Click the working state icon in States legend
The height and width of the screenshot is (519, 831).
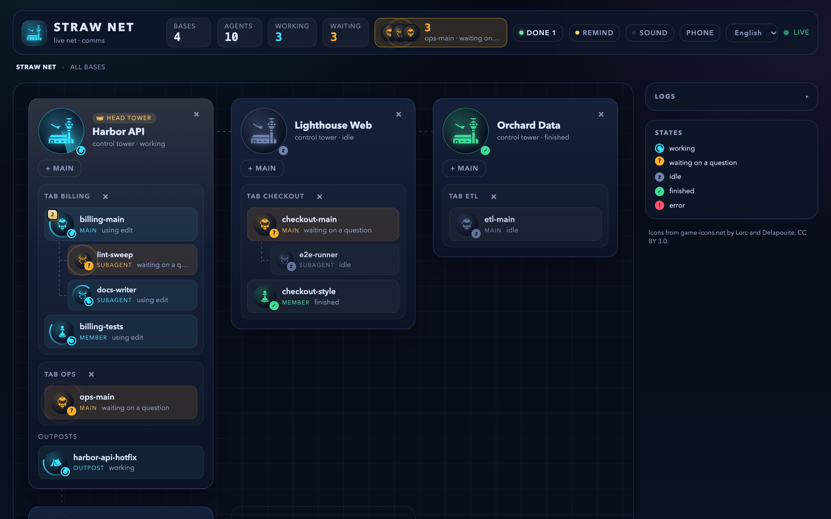point(659,148)
